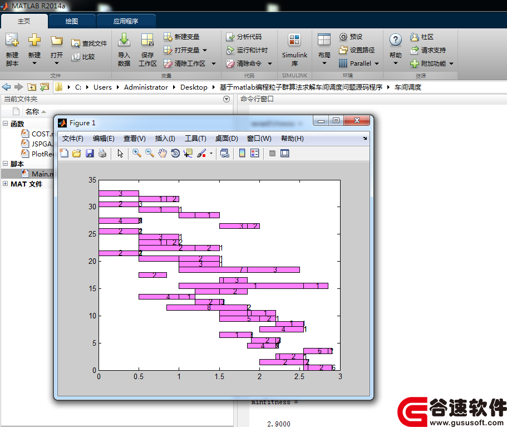The height and width of the screenshot is (427, 507).
Task: Hide plot tools in Figure 1
Action: [x=272, y=153]
